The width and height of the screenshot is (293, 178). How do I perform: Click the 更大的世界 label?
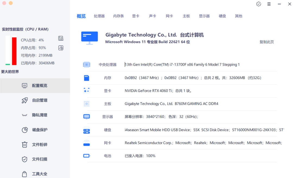[x=10, y=72]
